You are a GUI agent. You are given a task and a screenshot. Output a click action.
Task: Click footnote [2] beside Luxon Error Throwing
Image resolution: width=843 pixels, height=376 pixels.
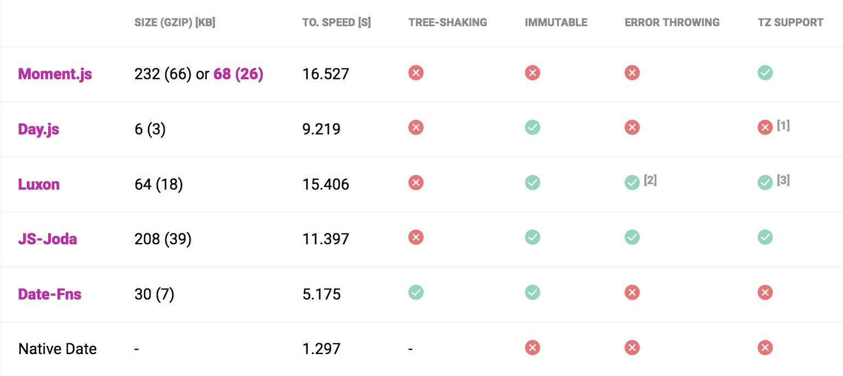click(x=650, y=180)
